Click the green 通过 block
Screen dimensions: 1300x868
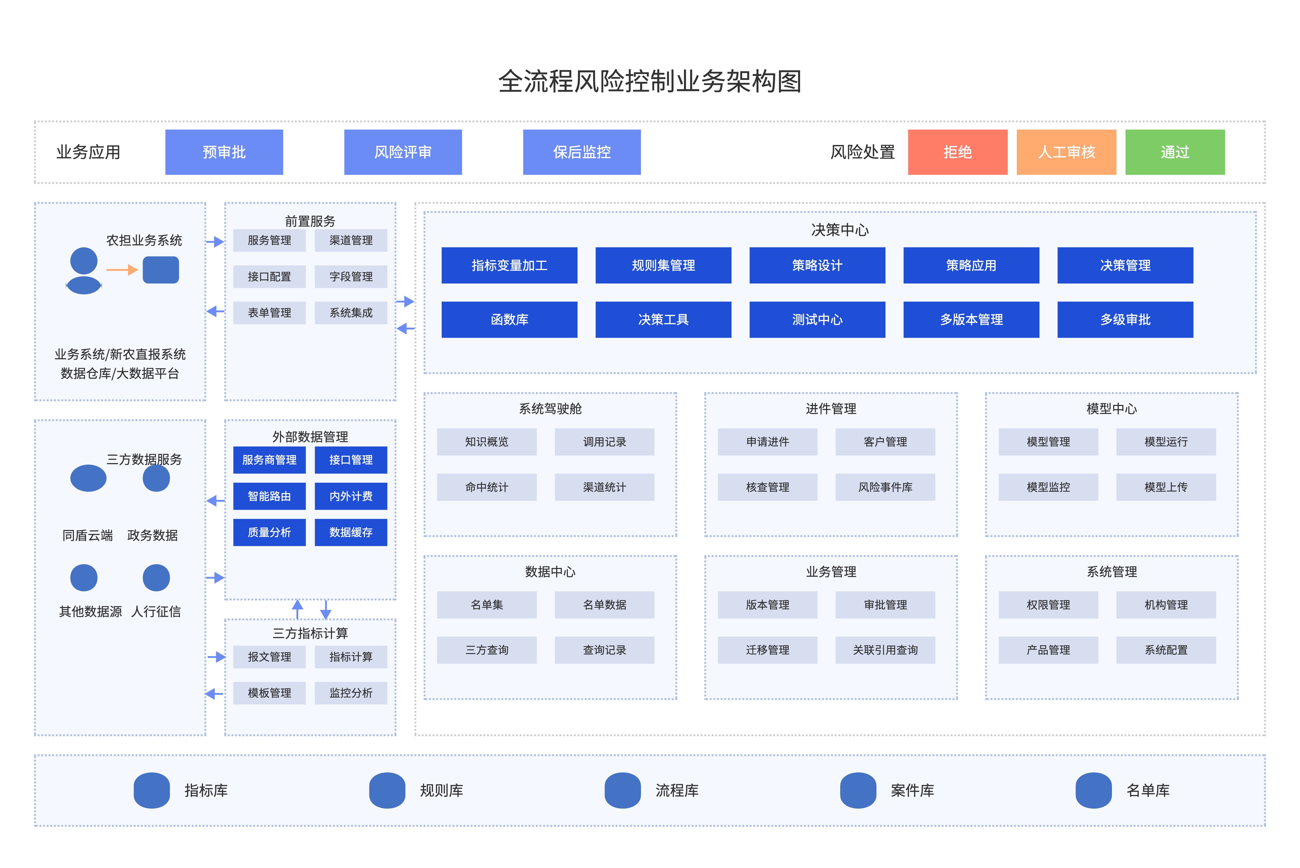pyautogui.click(x=1174, y=152)
